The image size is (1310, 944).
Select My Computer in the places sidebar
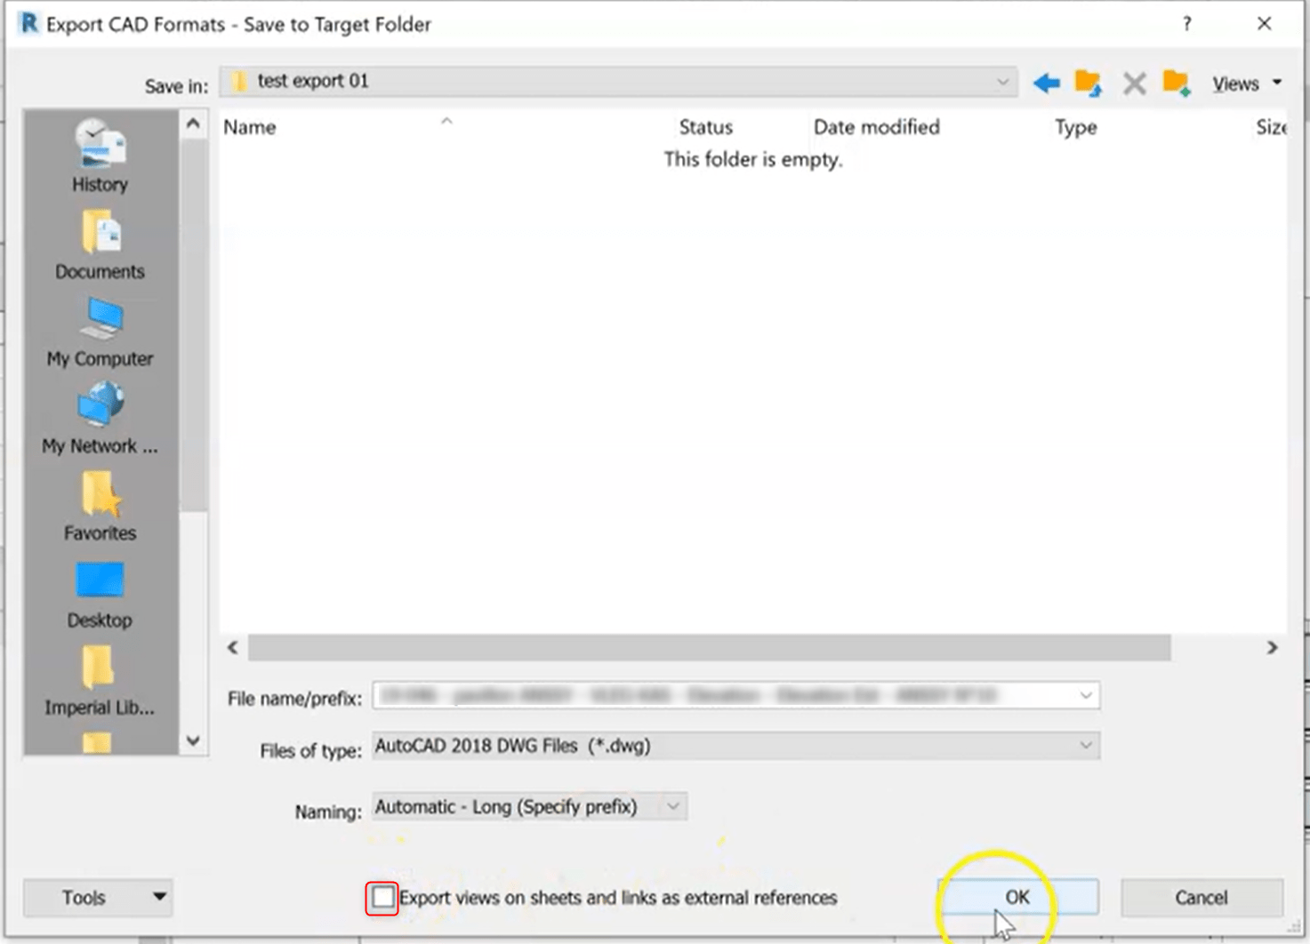(100, 332)
